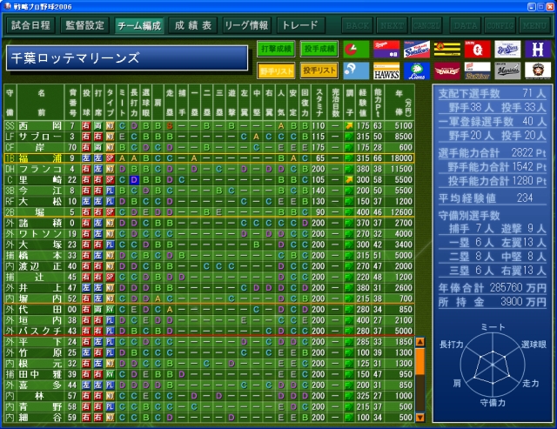Click the player list scroll down arrow
This screenshot has width=557, height=429.
[x=419, y=418]
